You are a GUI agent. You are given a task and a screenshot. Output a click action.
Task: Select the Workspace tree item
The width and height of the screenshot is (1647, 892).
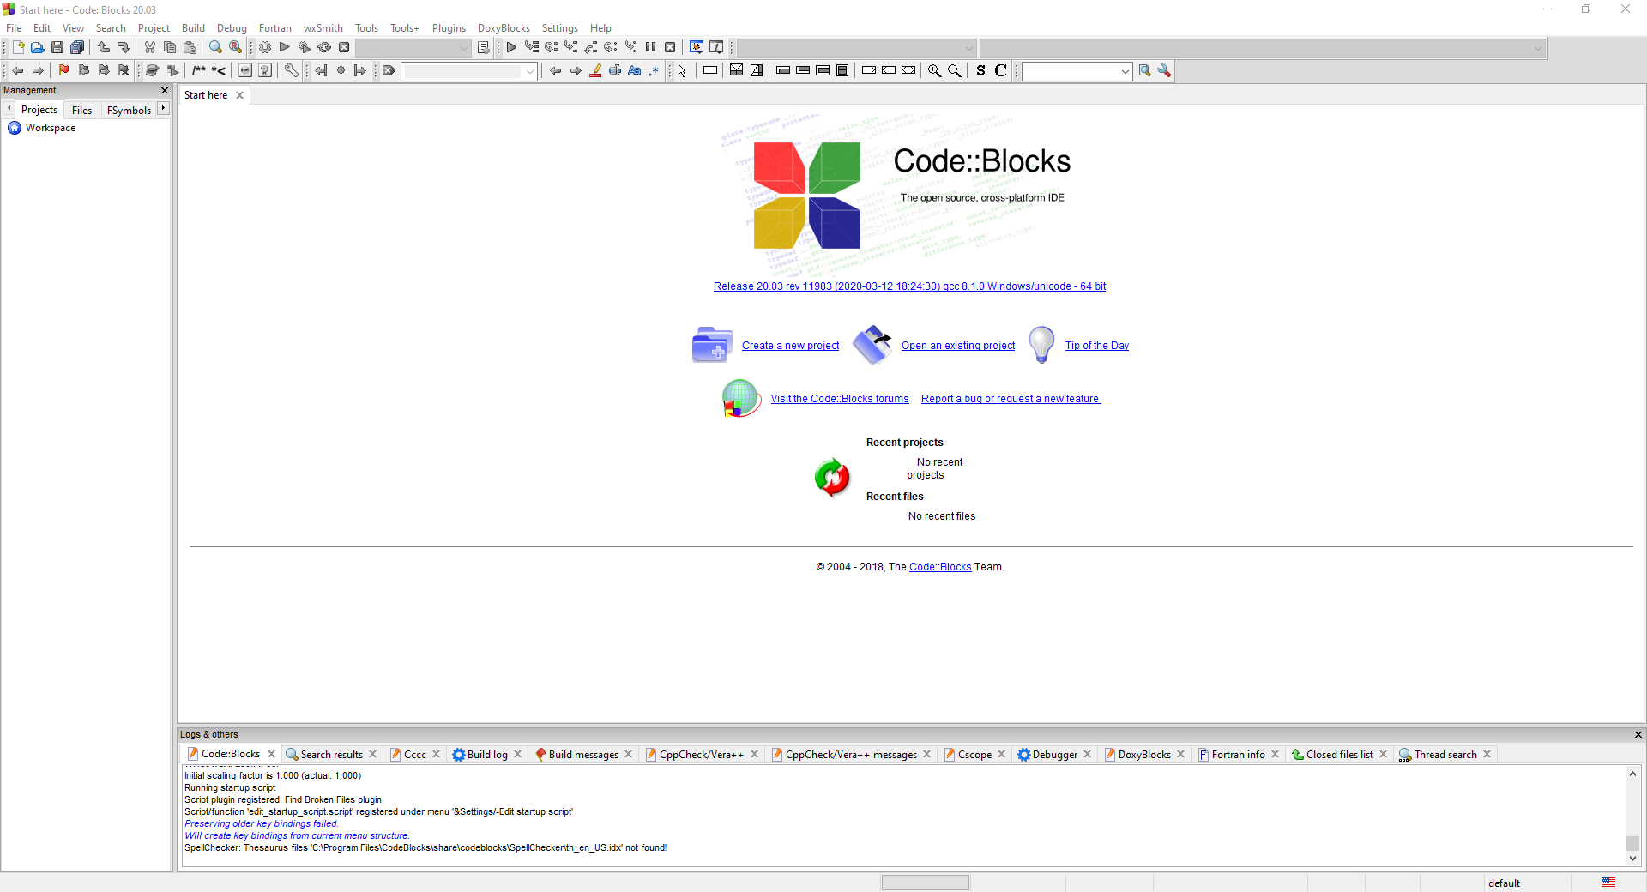pos(50,128)
